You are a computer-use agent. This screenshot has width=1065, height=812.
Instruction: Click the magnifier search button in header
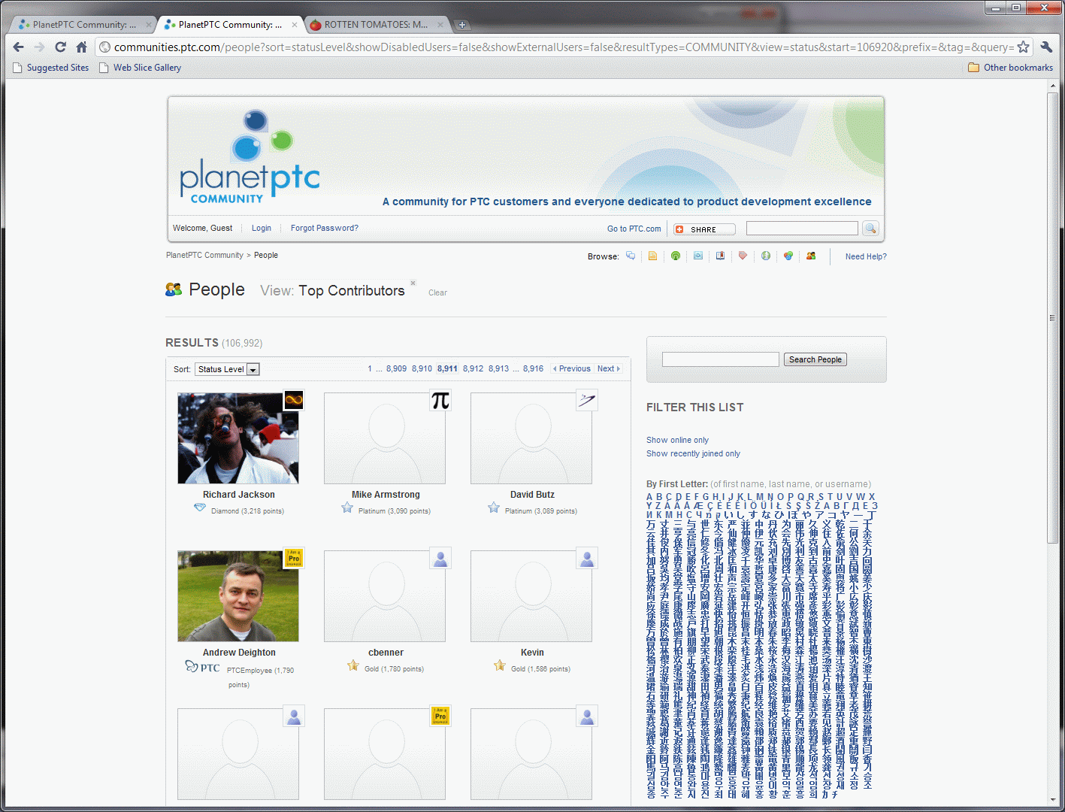pyautogui.click(x=870, y=229)
